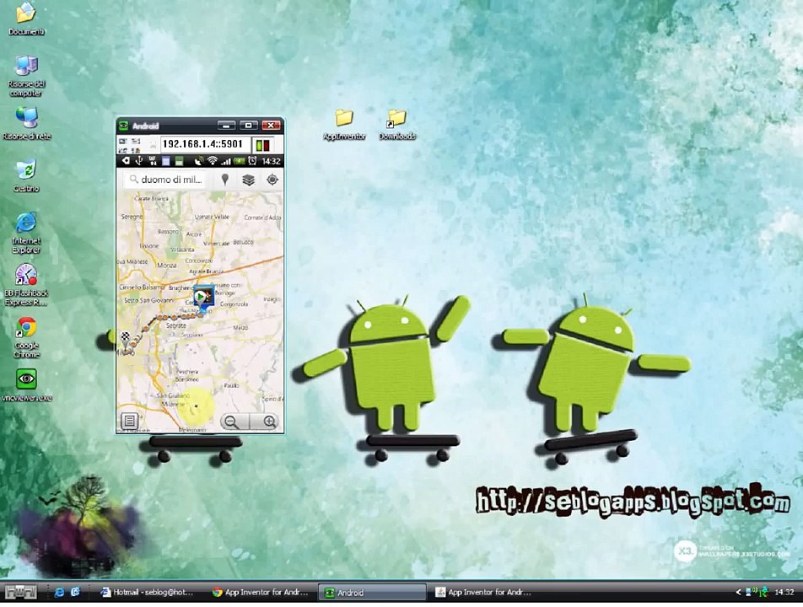Tap Seregno label on map
803x607 pixels.
pyautogui.click(x=132, y=217)
